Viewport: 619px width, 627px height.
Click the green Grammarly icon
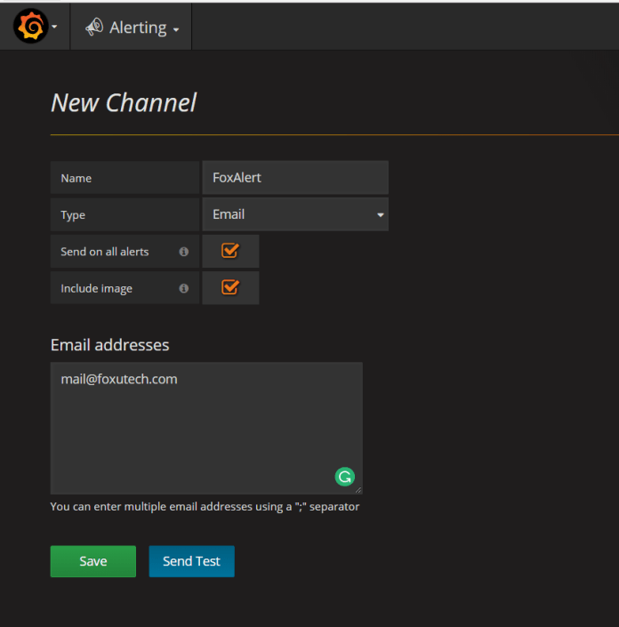coord(345,477)
